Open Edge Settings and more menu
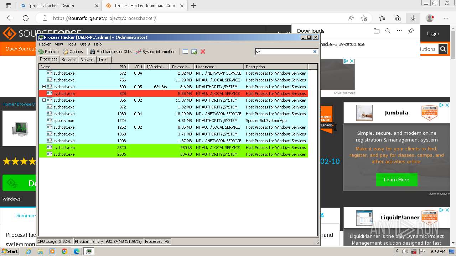456x256 pixels. pos(446,18)
